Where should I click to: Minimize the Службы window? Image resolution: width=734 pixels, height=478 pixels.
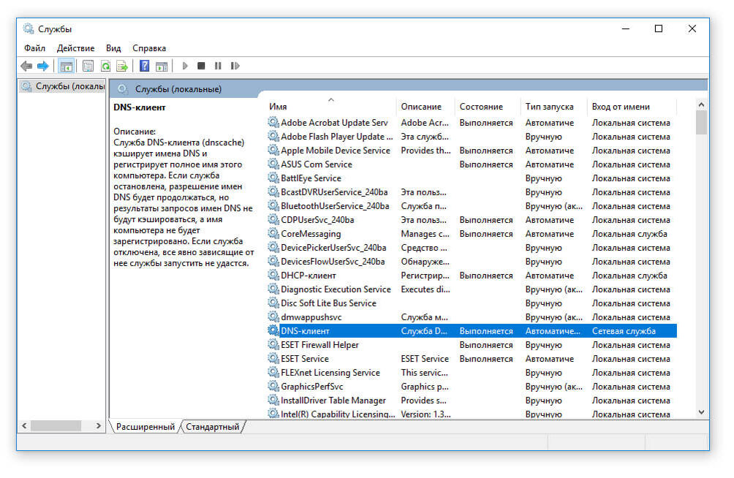point(625,29)
